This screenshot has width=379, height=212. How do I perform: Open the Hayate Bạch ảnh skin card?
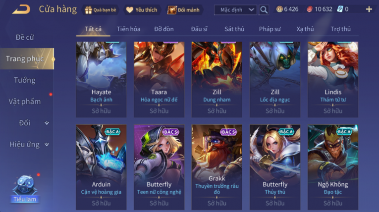point(101,80)
